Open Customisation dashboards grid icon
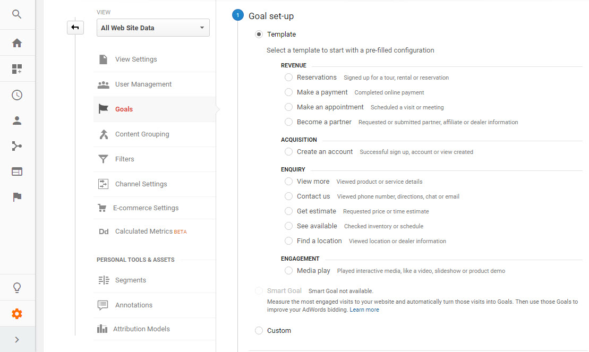589x352 pixels. pyautogui.click(x=17, y=68)
